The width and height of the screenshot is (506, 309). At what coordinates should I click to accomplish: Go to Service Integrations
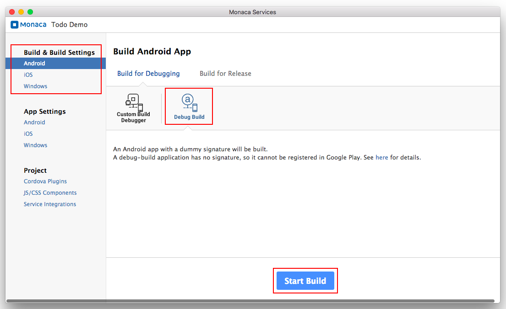coord(50,204)
